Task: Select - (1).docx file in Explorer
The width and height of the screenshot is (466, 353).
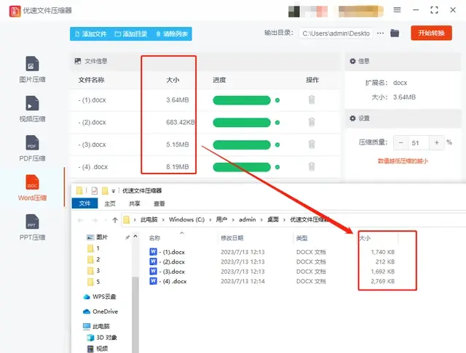Action: pyautogui.click(x=167, y=252)
